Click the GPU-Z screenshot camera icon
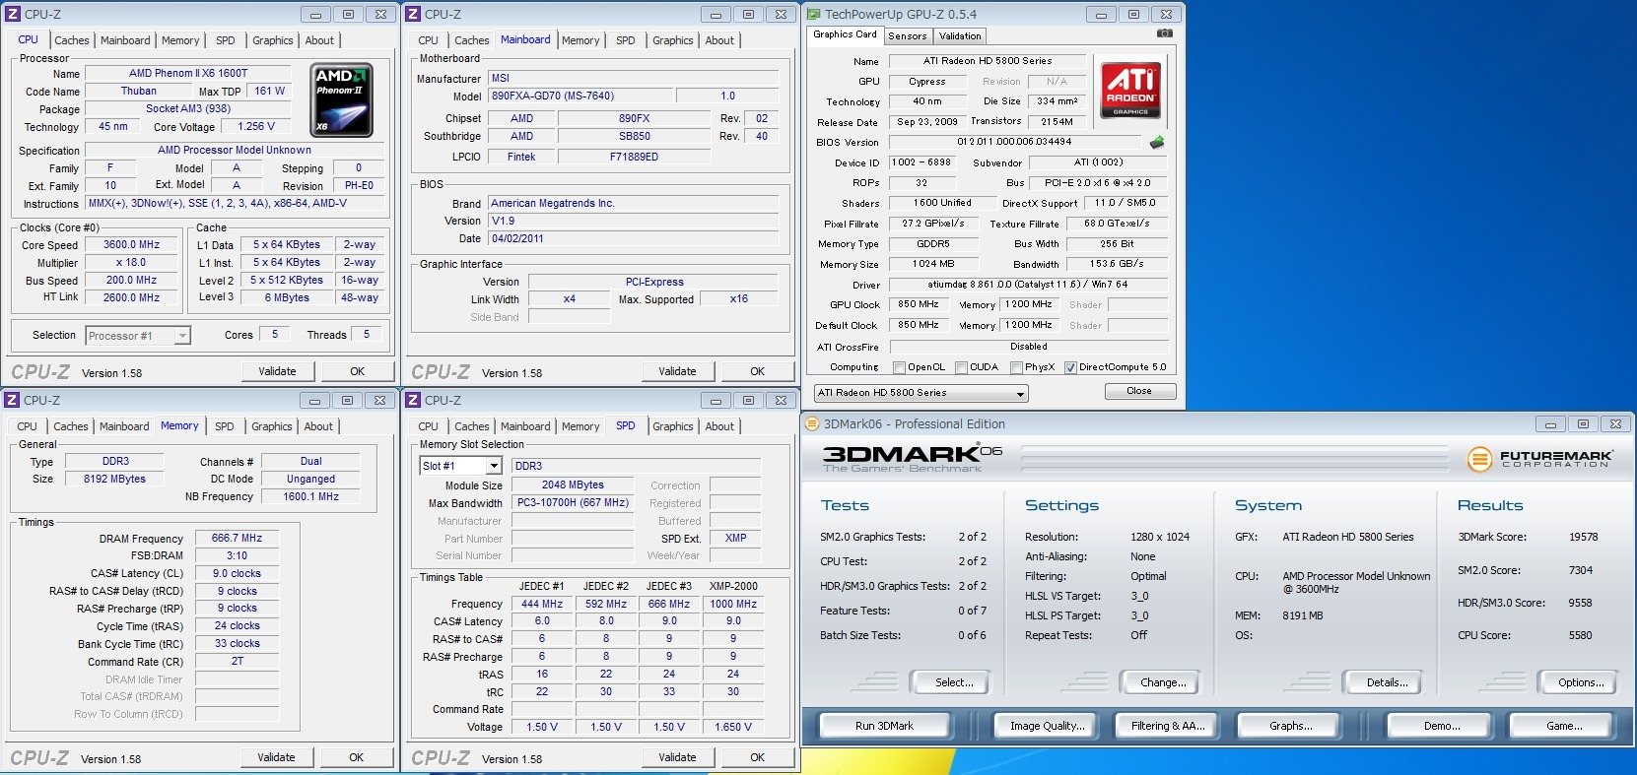This screenshot has width=1637, height=775. coord(1164,33)
